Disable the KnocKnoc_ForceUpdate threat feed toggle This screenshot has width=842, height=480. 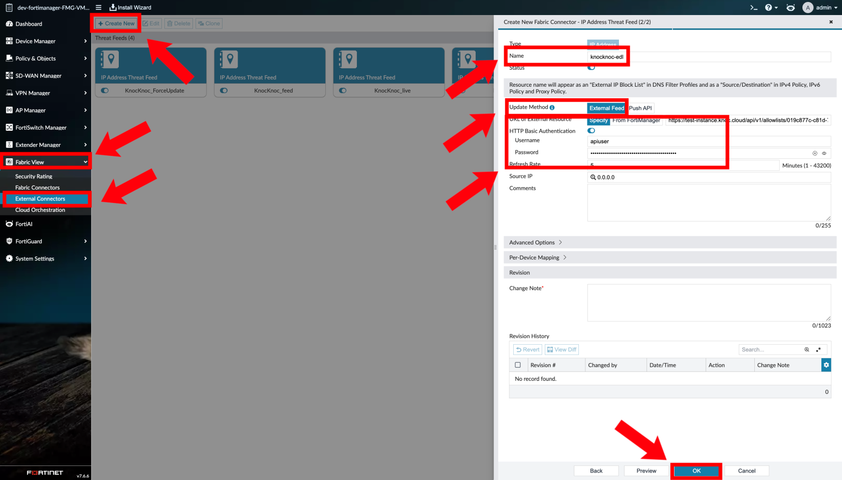pyautogui.click(x=104, y=91)
